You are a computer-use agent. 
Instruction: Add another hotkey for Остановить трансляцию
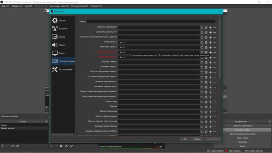[x=210, y=33]
